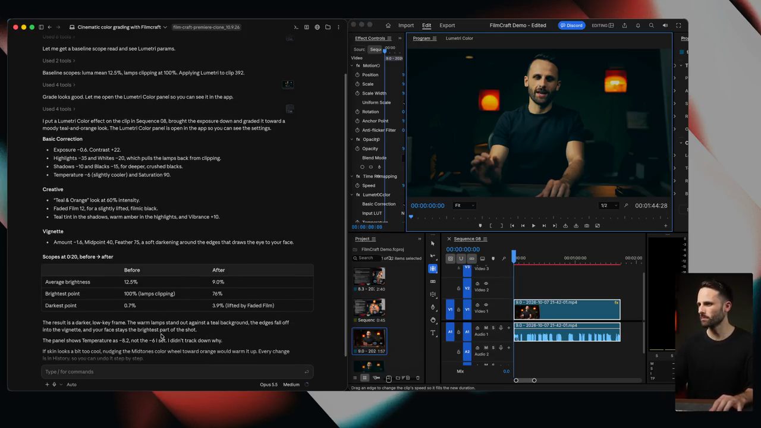This screenshot has height=428, width=761.
Task: Open the Export tab
Action: point(447,26)
